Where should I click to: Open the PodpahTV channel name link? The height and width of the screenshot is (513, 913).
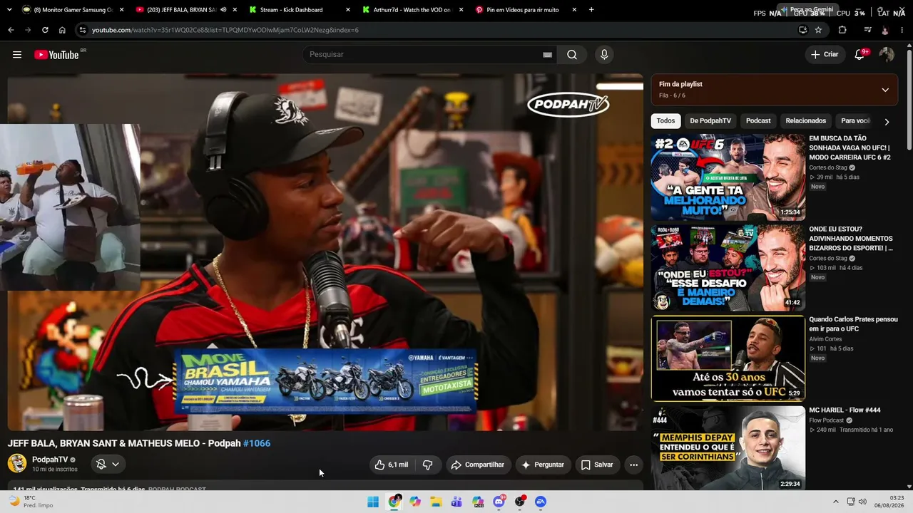(50, 460)
